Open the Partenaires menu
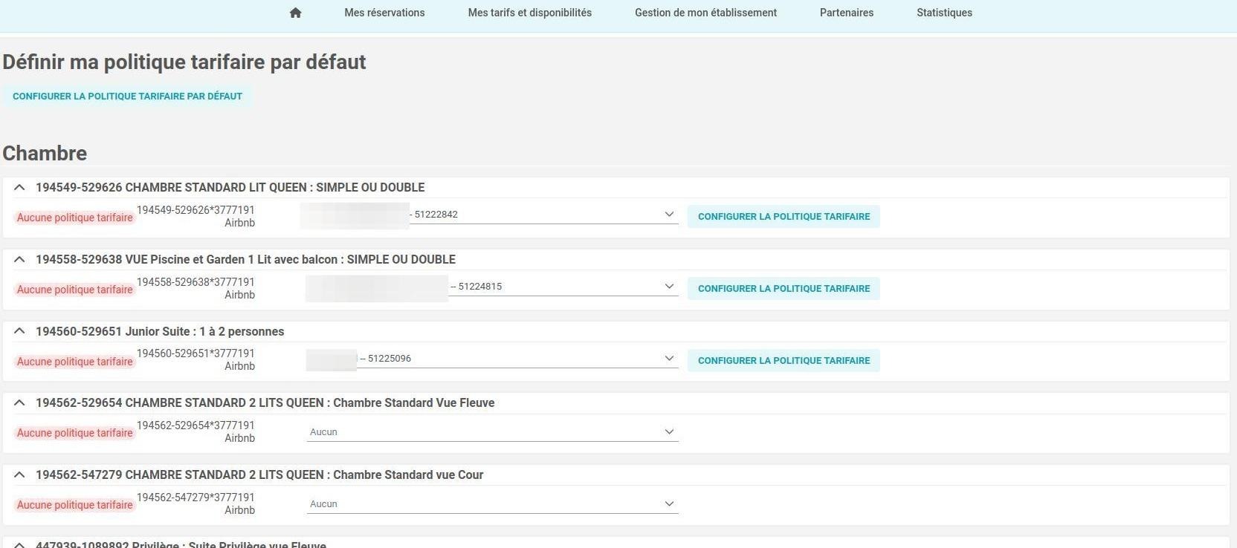Screen dimensions: 1237x548 click(x=847, y=13)
